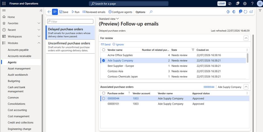Select Delayed purchase orders section
Screen dimensions: 263x132
(70, 33)
